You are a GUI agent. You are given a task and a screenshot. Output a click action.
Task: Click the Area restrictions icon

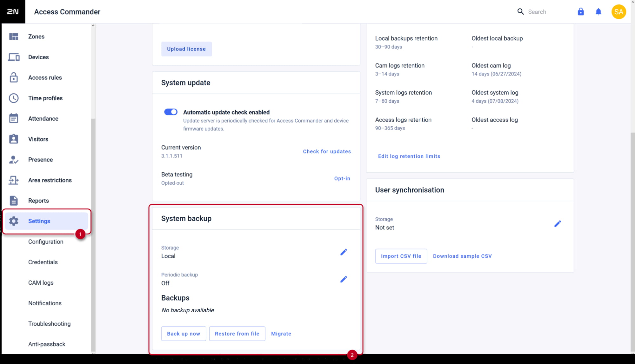[14, 180]
